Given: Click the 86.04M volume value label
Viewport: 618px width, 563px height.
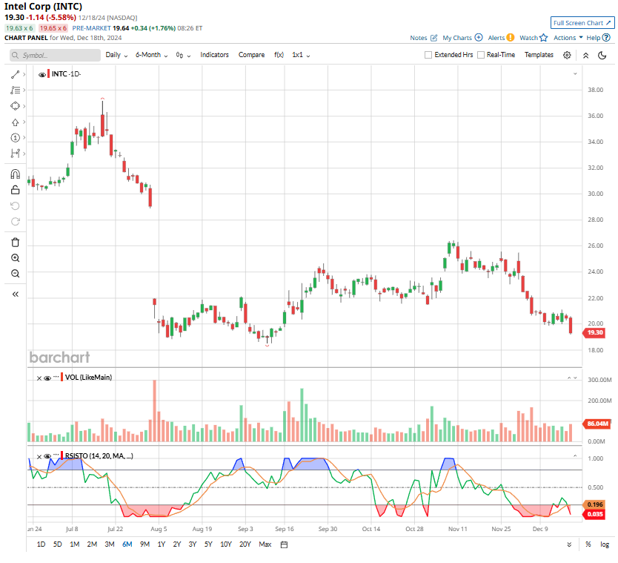Looking at the screenshot, I should (x=597, y=424).
